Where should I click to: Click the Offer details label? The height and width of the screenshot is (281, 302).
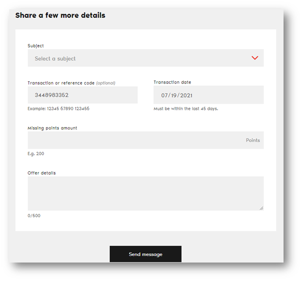42,173
